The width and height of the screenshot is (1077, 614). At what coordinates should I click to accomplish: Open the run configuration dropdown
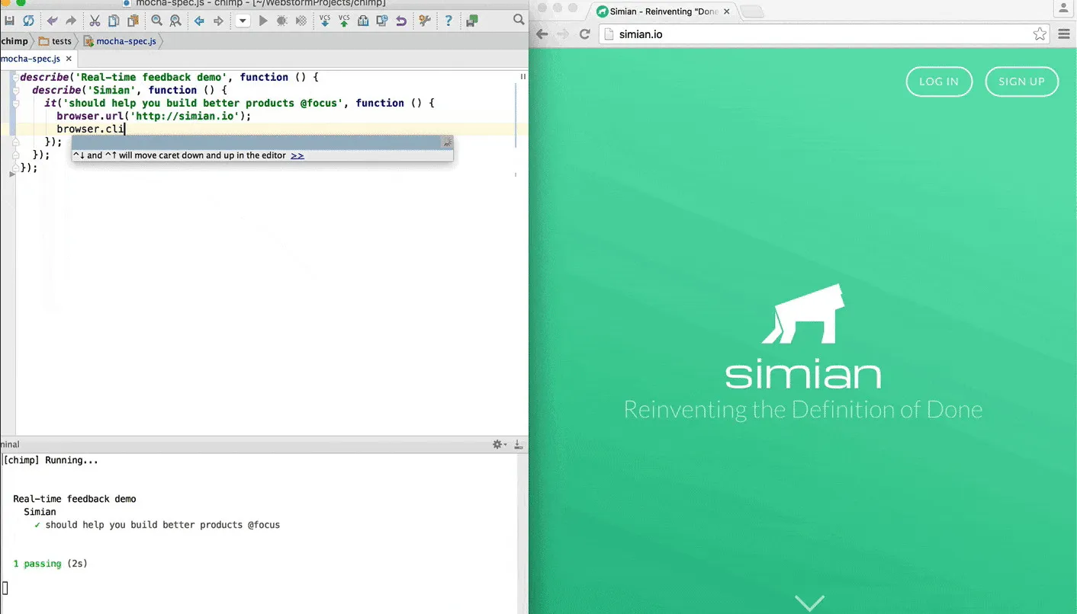click(x=242, y=21)
